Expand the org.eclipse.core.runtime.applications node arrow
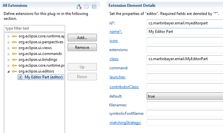Viewport: 223px width, 133px height. point(8,36)
